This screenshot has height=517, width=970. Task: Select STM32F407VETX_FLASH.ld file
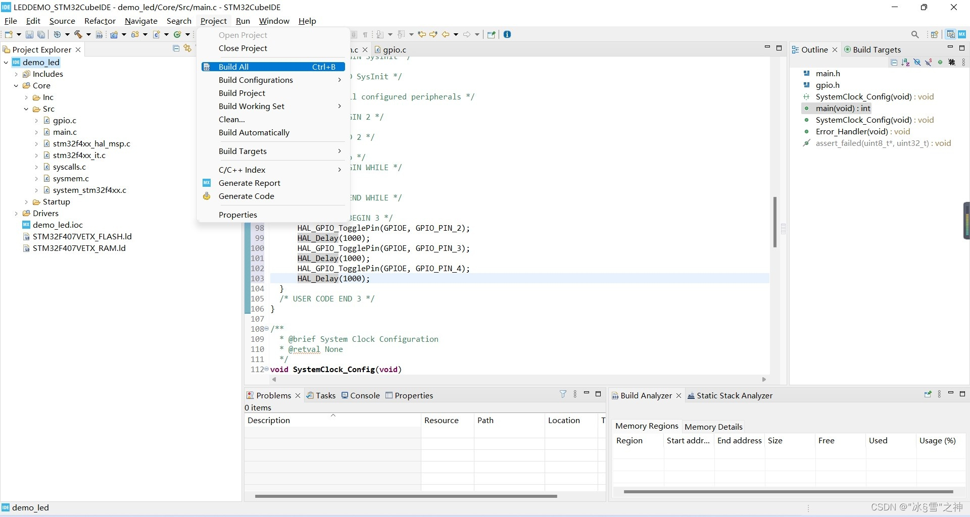[77, 237]
